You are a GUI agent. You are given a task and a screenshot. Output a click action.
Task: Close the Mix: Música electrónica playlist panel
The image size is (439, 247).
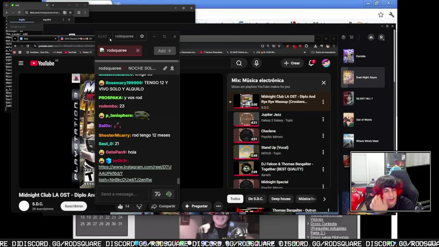click(323, 83)
